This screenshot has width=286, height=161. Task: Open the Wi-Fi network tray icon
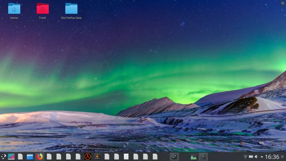click(246, 157)
